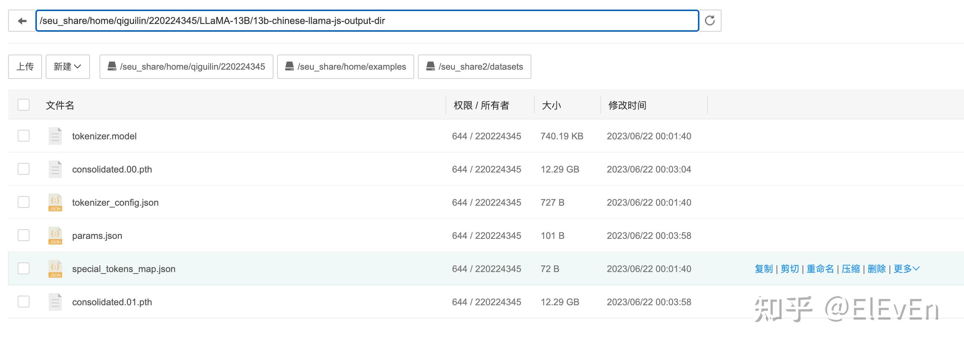This screenshot has height=348, width=964.
Task: Open the /seu_share2/datasets shortcut
Action: (474, 67)
